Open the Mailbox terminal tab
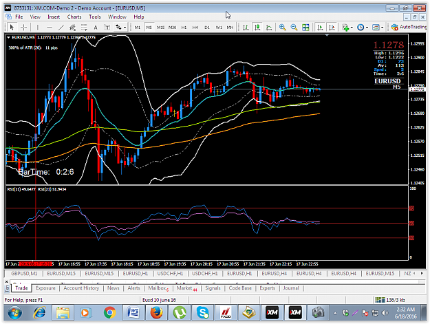Screen dimensions: 430x324 [x=158, y=288]
